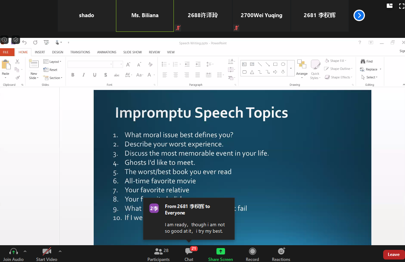Start recording with the Record icon

[252, 251]
